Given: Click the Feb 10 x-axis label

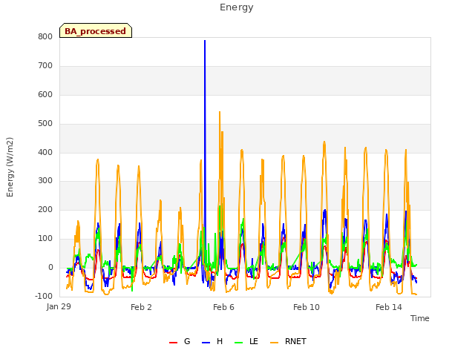Looking at the screenshot, I should pyautogui.click(x=307, y=307).
